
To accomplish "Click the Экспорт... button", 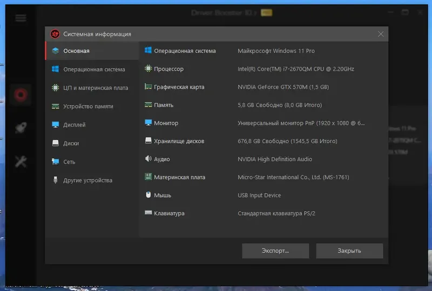I will (x=275, y=251).
